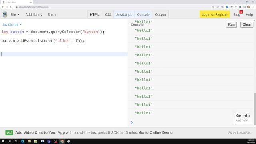Screen dimensions: 256x144
Task: Show the Output panel tab
Action: click(160, 14)
